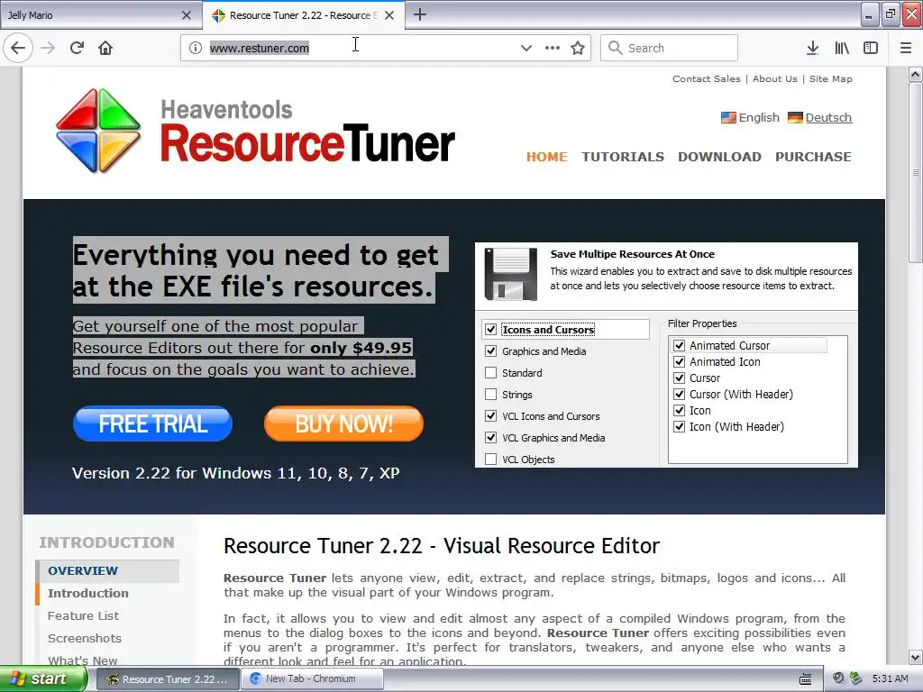Image resolution: width=923 pixels, height=692 pixels.
Task: Open the TUTORIALS navigation menu
Action: [623, 157]
